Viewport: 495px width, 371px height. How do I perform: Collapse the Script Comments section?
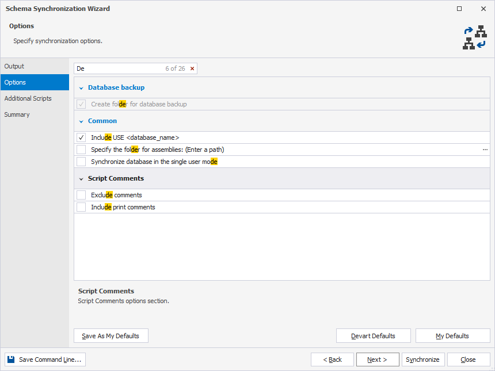81,178
